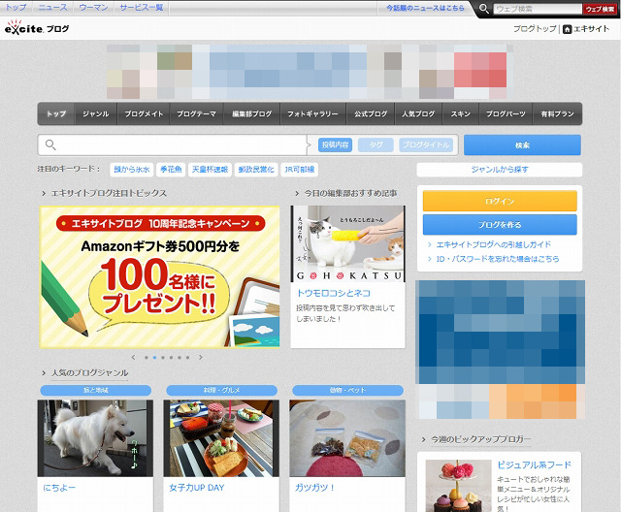Click 今話題のニュースはこちら link
This screenshot has height=512, width=621.
pos(425,8)
